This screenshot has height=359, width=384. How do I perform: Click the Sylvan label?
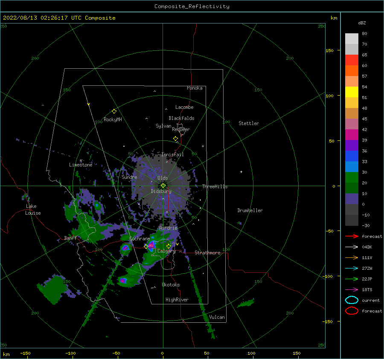click(x=163, y=126)
